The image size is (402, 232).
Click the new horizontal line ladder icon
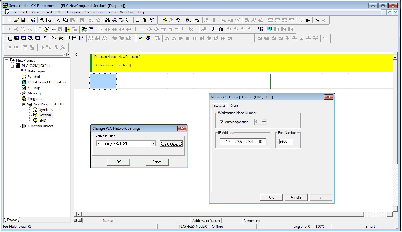tap(142, 29)
